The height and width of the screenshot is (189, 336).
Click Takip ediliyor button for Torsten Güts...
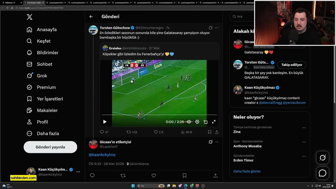click(292, 65)
